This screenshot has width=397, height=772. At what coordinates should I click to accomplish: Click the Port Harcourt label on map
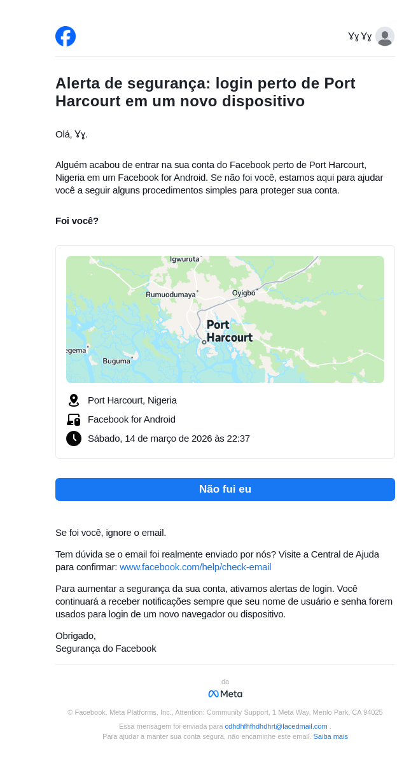tap(229, 332)
